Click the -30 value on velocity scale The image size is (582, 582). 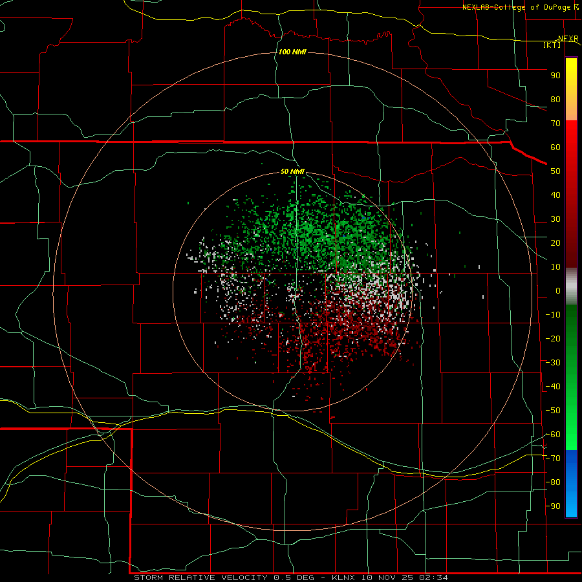click(x=553, y=363)
